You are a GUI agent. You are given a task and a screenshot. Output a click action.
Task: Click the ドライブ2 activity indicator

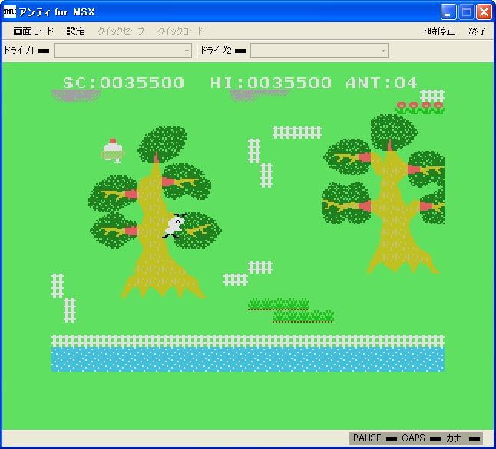240,51
